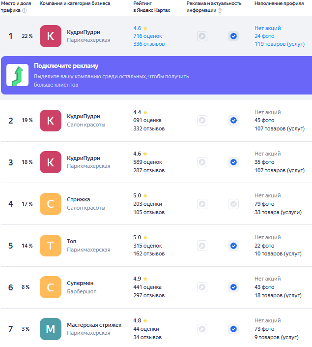
Task: Click the red K avatar in the 19 % row
Action: tap(51, 121)
